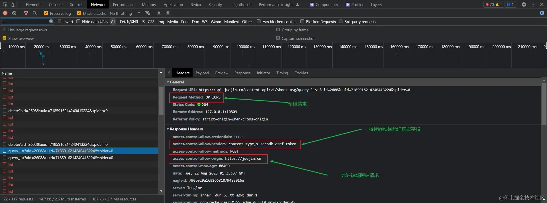Switch to the Preview tab
This screenshot has height=203, width=547.
tap(222, 73)
